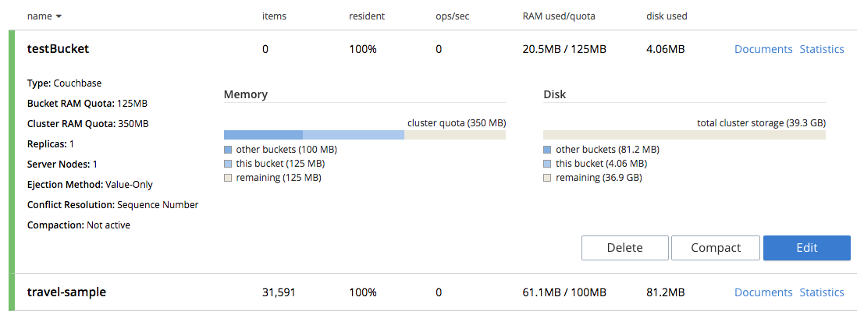
Task: Open Documents for testBucket
Action: 763,49
